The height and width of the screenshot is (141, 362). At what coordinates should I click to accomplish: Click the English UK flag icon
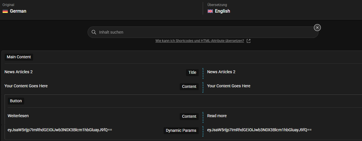coord(210,11)
